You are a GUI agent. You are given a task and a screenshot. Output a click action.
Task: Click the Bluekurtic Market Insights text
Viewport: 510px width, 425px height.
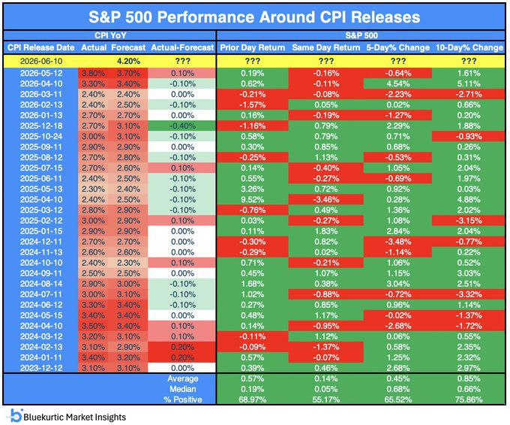(74, 417)
